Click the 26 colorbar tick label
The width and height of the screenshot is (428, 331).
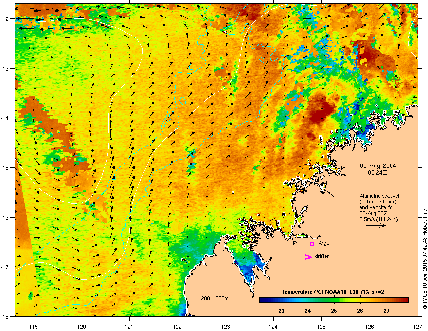coord(360,311)
